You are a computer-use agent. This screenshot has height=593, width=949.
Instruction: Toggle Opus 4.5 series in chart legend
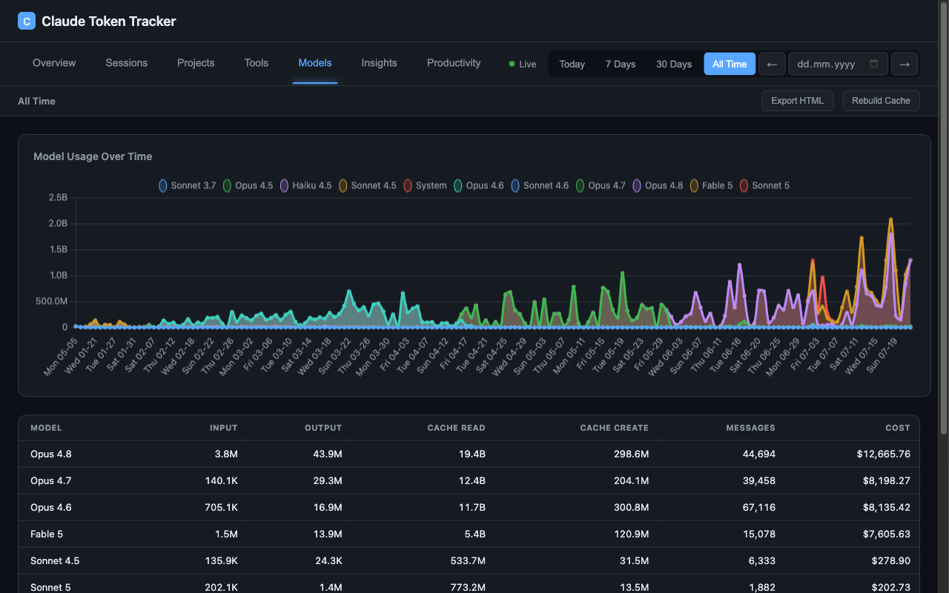coord(248,185)
